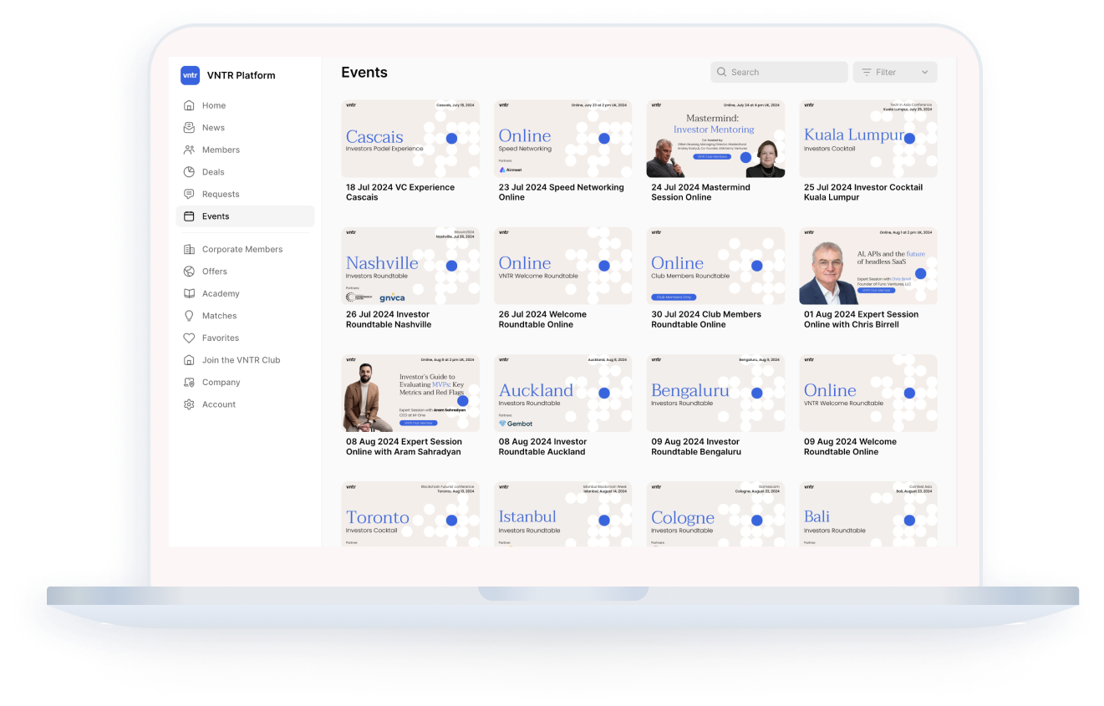1104x706 pixels.
Task: Click the VNTR logo icon
Action: click(190, 75)
